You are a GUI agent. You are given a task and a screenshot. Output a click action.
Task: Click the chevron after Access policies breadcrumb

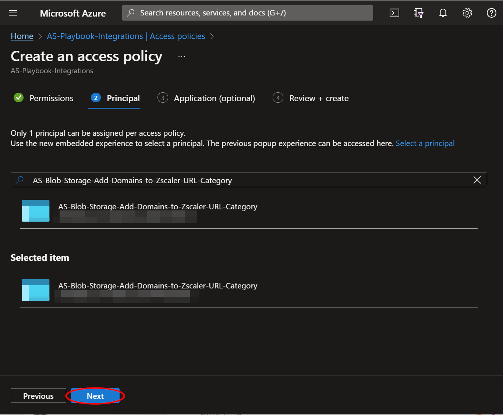[212, 36]
